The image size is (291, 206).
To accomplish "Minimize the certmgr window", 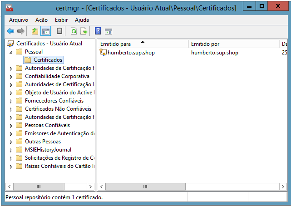I will (x=249, y=7).
